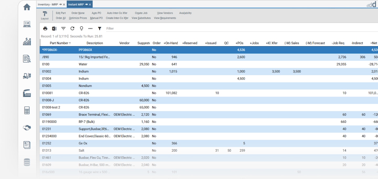
Task: Click the -Job Req column header
Action: 338,43
